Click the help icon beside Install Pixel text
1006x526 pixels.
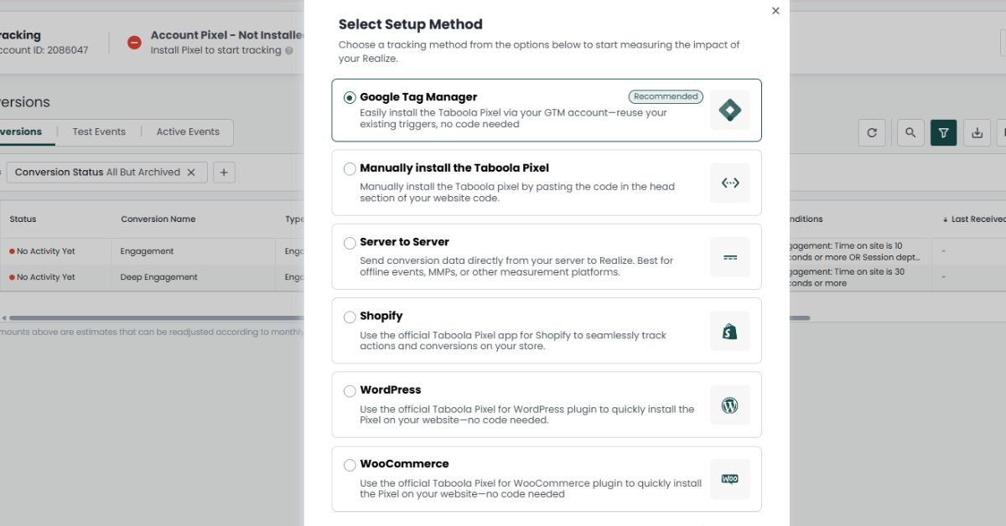pyautogui.click(x=289, y=50)
